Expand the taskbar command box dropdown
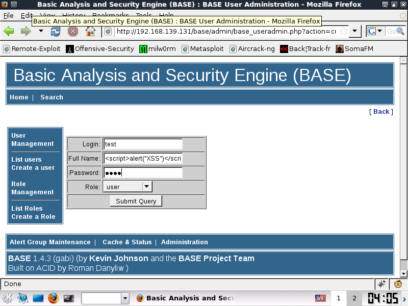This screenshot has width=408, height=306. [x=125, y=298]
